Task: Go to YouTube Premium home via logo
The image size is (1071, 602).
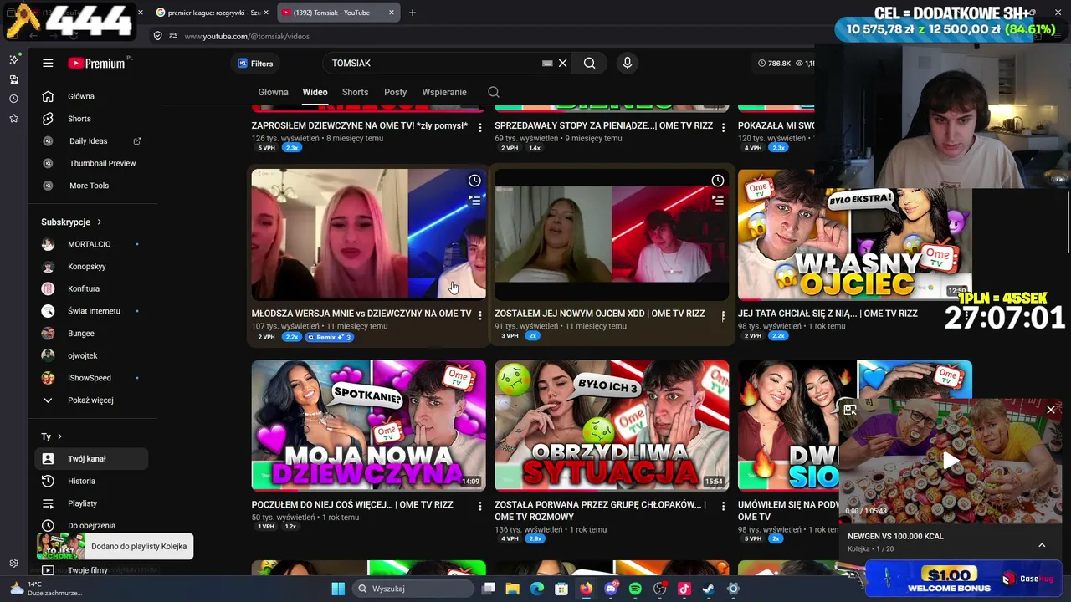Action: pyautogui.click(x=96, y=63)
